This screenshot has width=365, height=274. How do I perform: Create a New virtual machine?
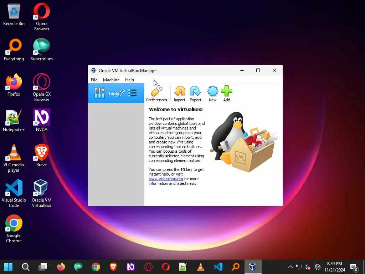pyautogui.click(x=212, y=93)
